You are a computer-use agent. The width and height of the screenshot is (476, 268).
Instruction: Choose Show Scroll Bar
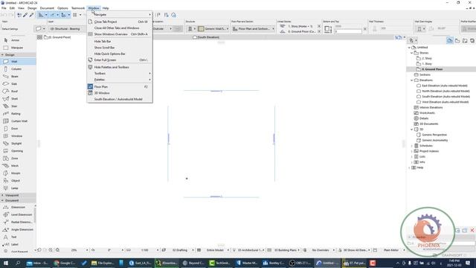click(120, 48)
